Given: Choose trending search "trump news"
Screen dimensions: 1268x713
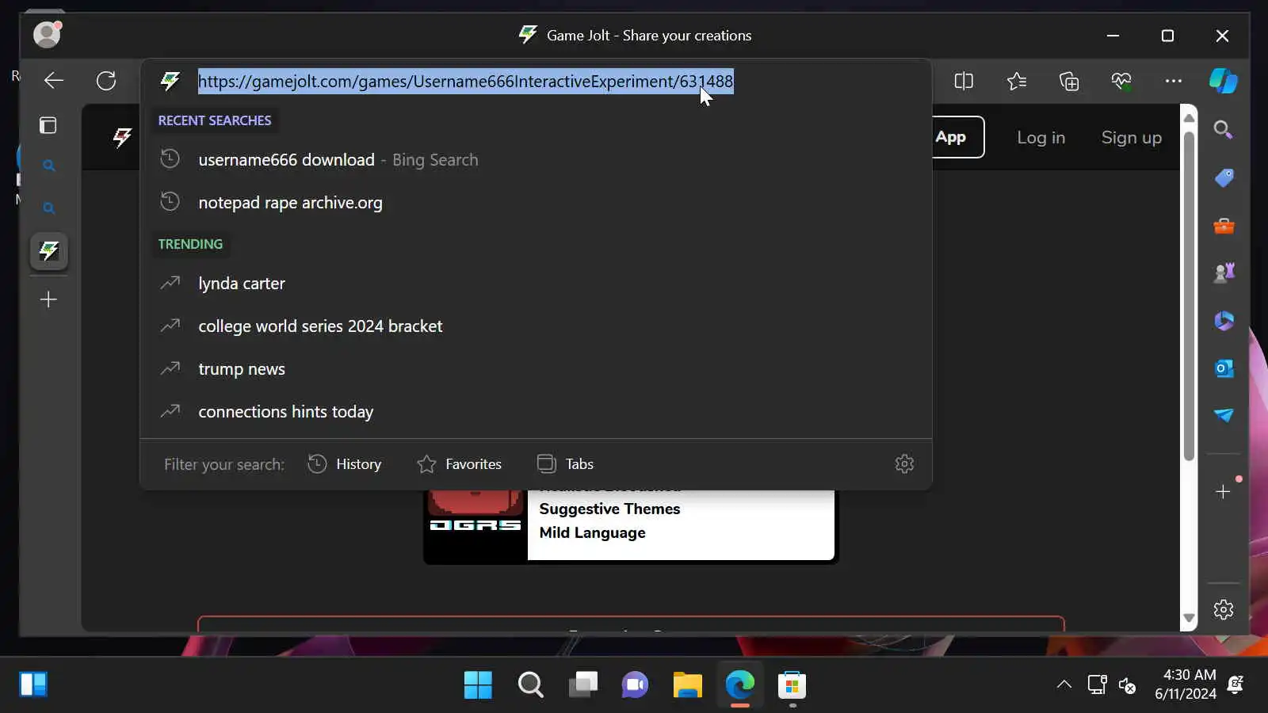Looking at the screenshot, I should (536, 369).
